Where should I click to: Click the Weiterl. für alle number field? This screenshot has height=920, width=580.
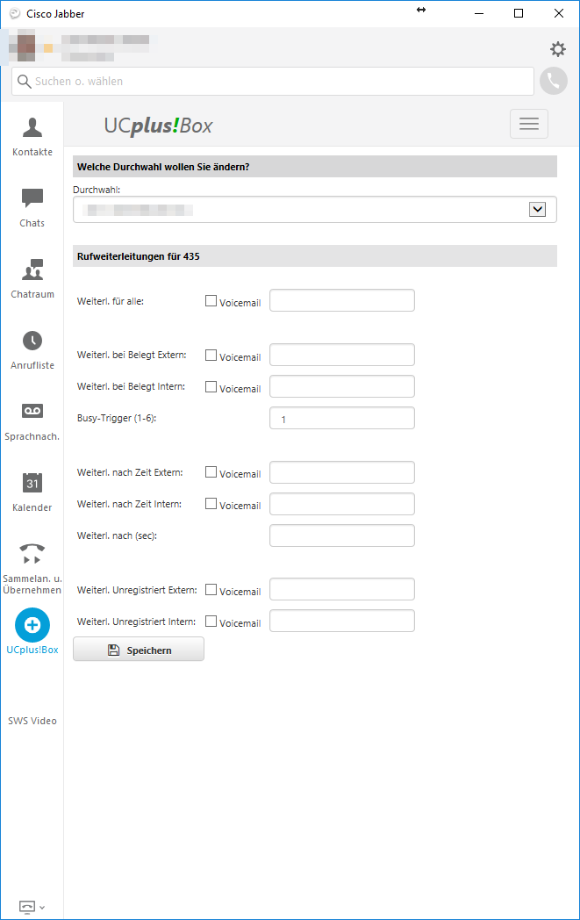342,300
